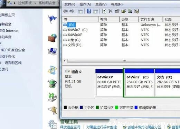Click the open-folder toolbar icon

click(x=124, y=11)
